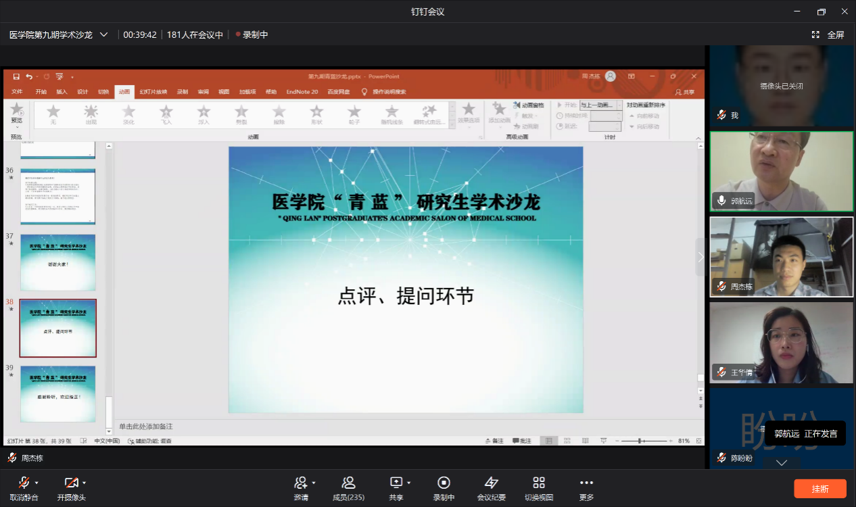This screenshot has width=856, height=507.
Task: Toggle meeting recording with the 录制中 button
Action: click(x=444, y=483)
